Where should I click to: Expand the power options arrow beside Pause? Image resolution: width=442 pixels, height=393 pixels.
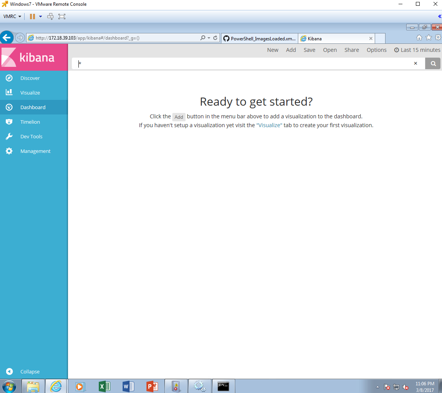click(x=41, y=17)
